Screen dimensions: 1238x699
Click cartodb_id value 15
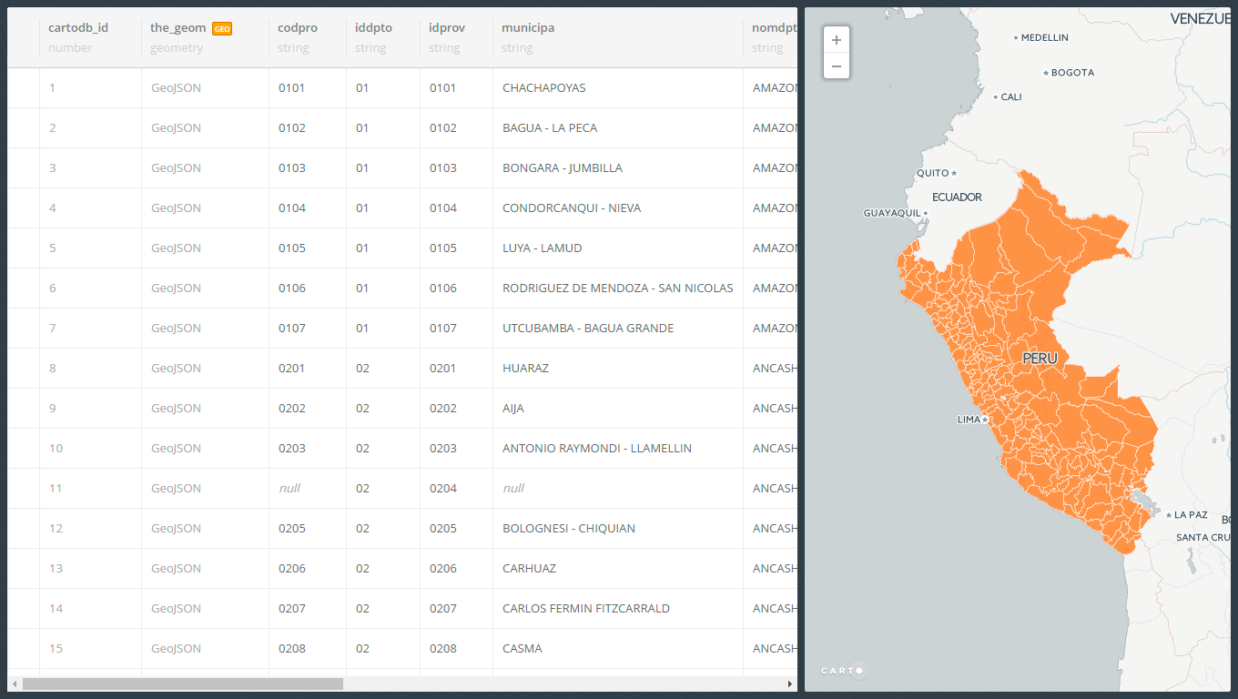tap(56, 649)
